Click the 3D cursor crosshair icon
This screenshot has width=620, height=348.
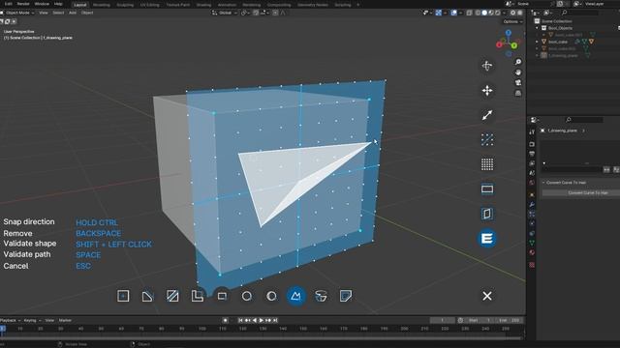[487, 66]
